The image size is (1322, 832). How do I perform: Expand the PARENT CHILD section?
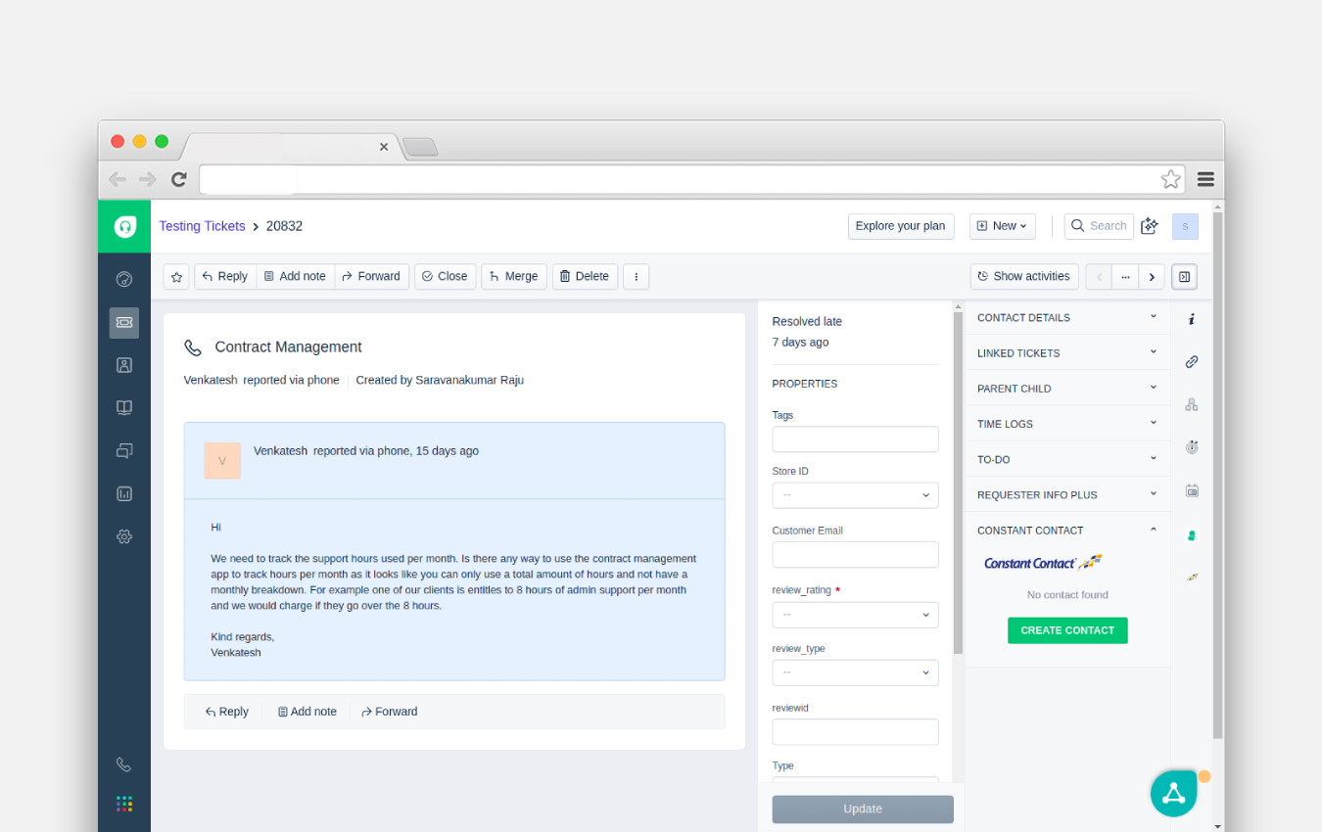pos(1067,389)
